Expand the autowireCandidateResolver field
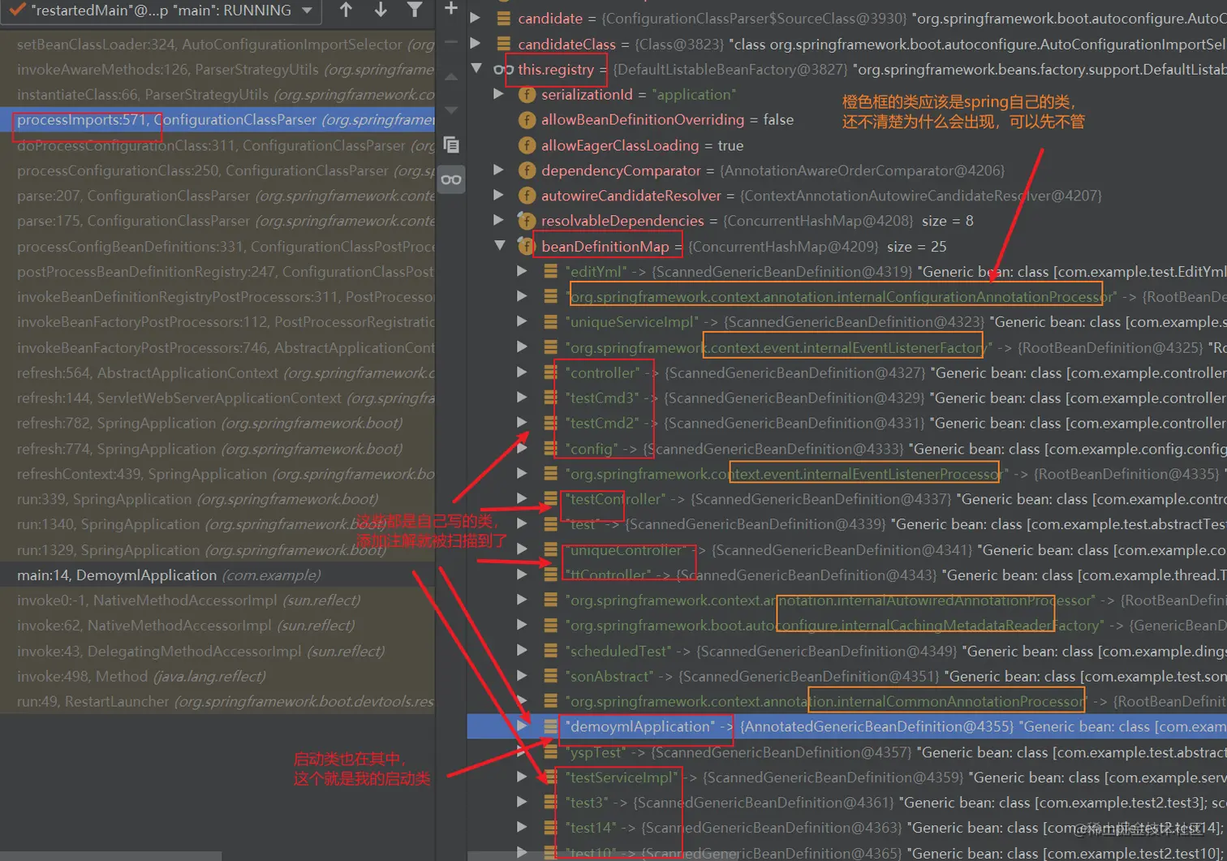Image resolution: width=1227 pixels, height=861 pixels. point(500,196)
